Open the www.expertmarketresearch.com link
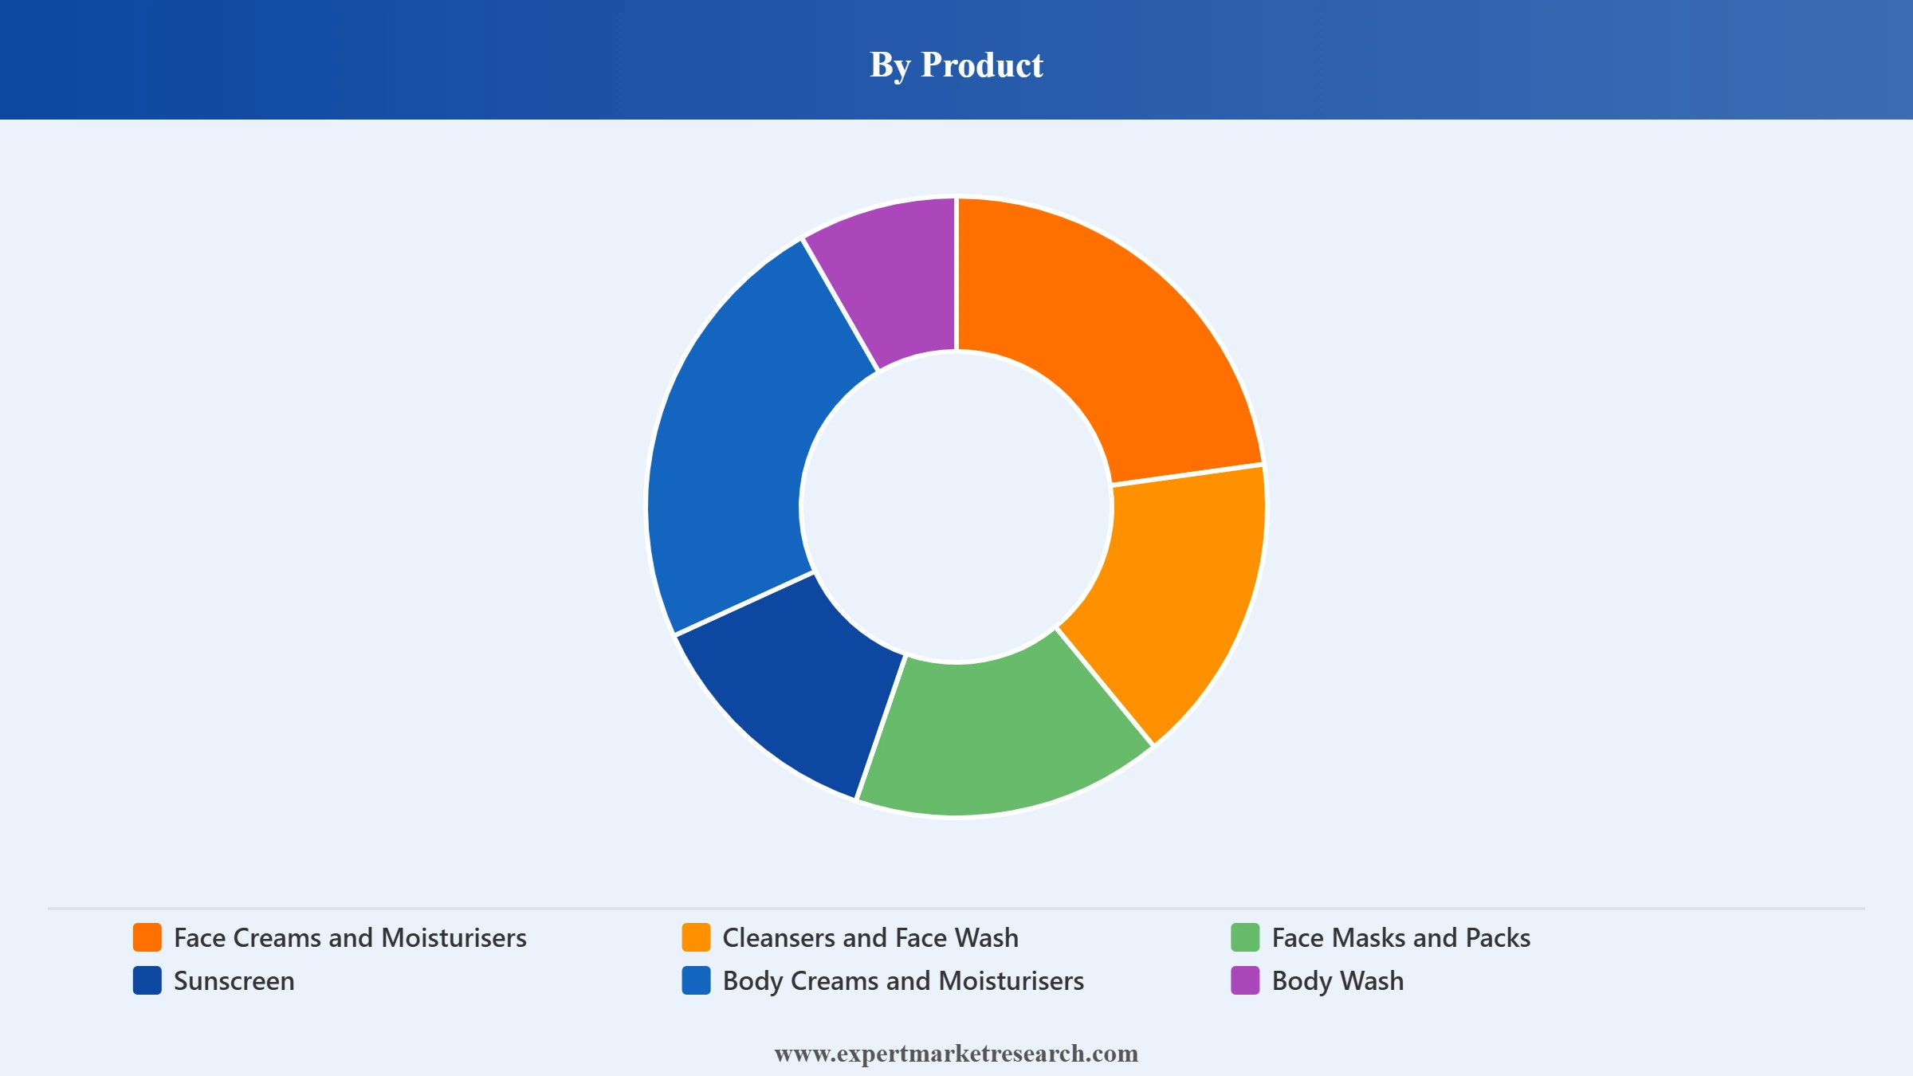The width and height of the screenshot is (1913, 1076). (956, 1054)
